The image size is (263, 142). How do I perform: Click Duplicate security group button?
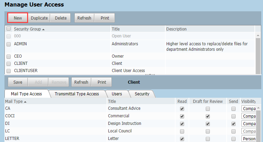(39, 18)
